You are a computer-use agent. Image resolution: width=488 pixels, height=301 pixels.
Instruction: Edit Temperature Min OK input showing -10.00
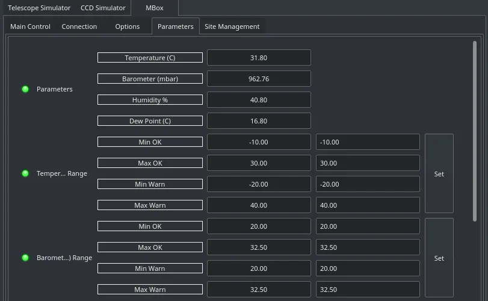368,142
